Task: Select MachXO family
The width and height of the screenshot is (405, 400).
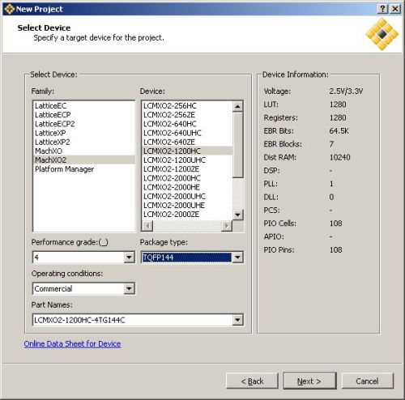Action: point(83,151)
